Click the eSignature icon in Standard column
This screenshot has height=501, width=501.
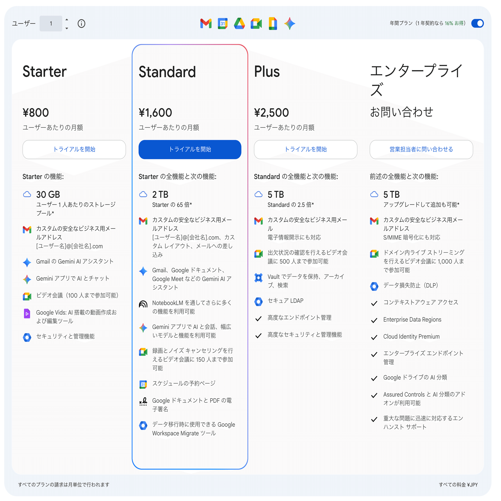click(x=143, y=401)
